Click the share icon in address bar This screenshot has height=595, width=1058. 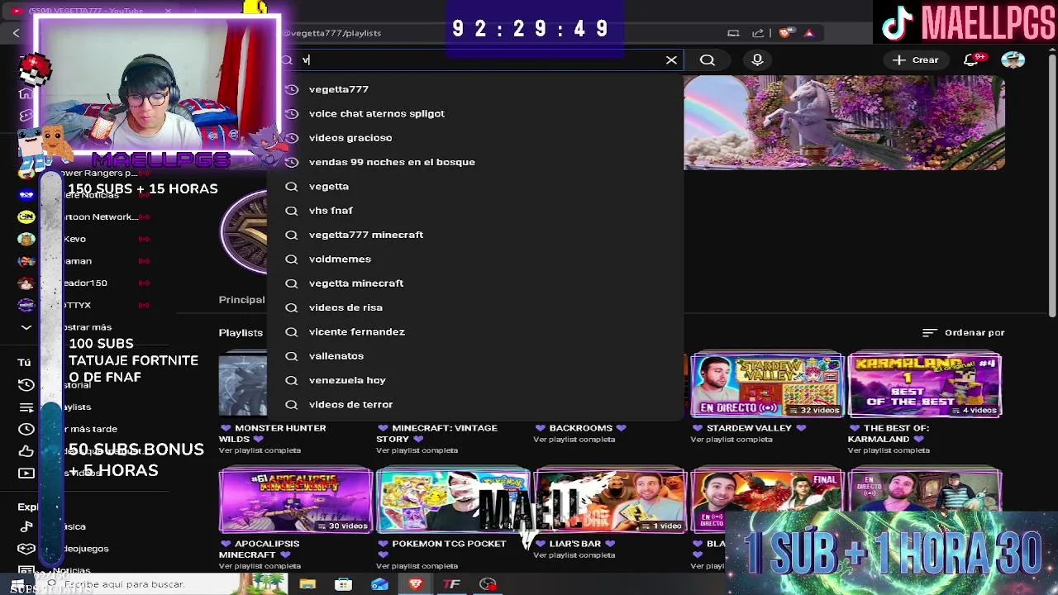click(x=758, y=33)
